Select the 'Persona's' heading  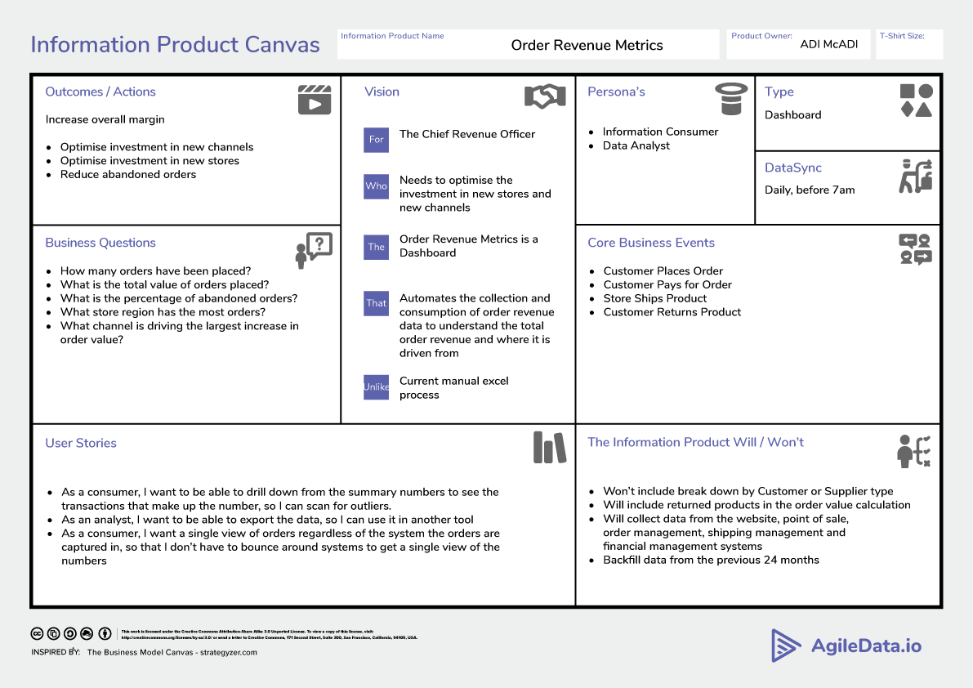(616, 92)
